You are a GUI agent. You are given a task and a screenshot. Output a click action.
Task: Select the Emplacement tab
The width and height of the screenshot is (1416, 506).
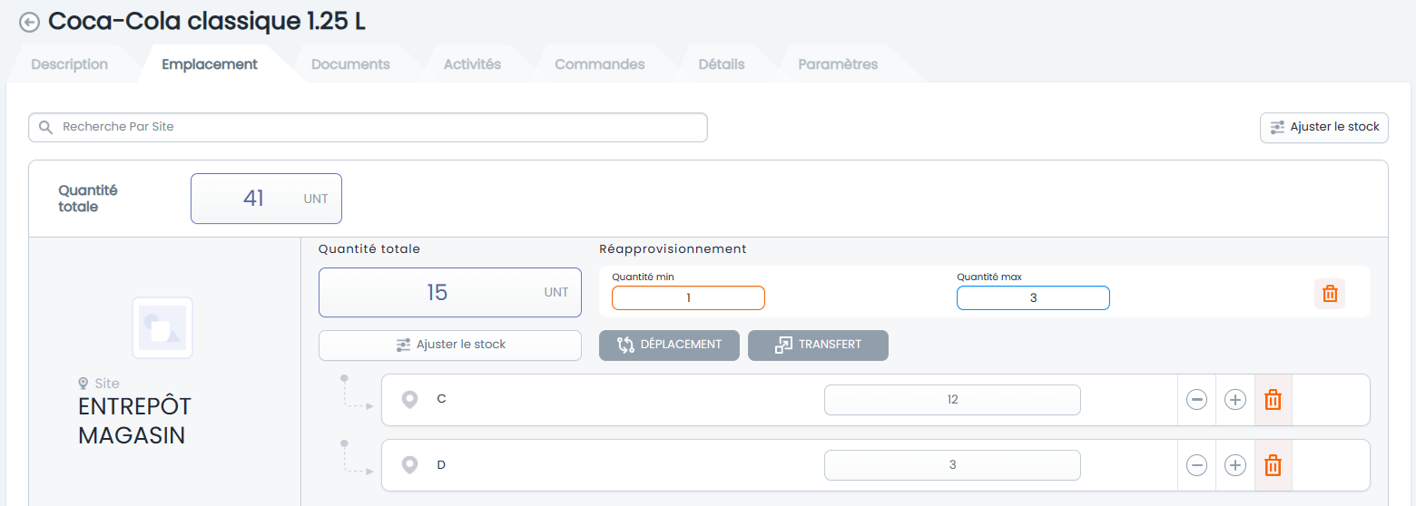[x=210, y=64]
